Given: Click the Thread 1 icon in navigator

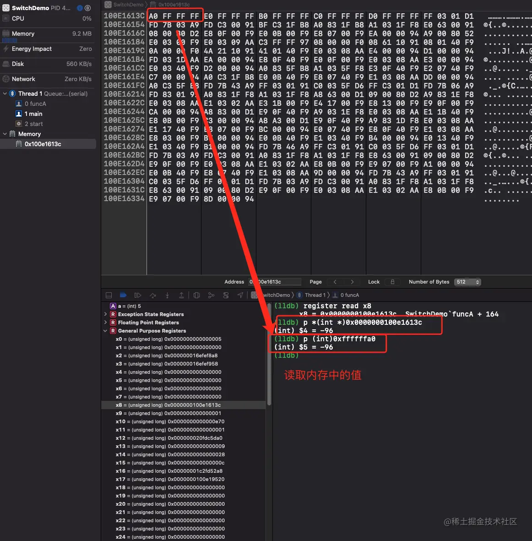Looking at the screenshot, I should [x=12, y=93].
